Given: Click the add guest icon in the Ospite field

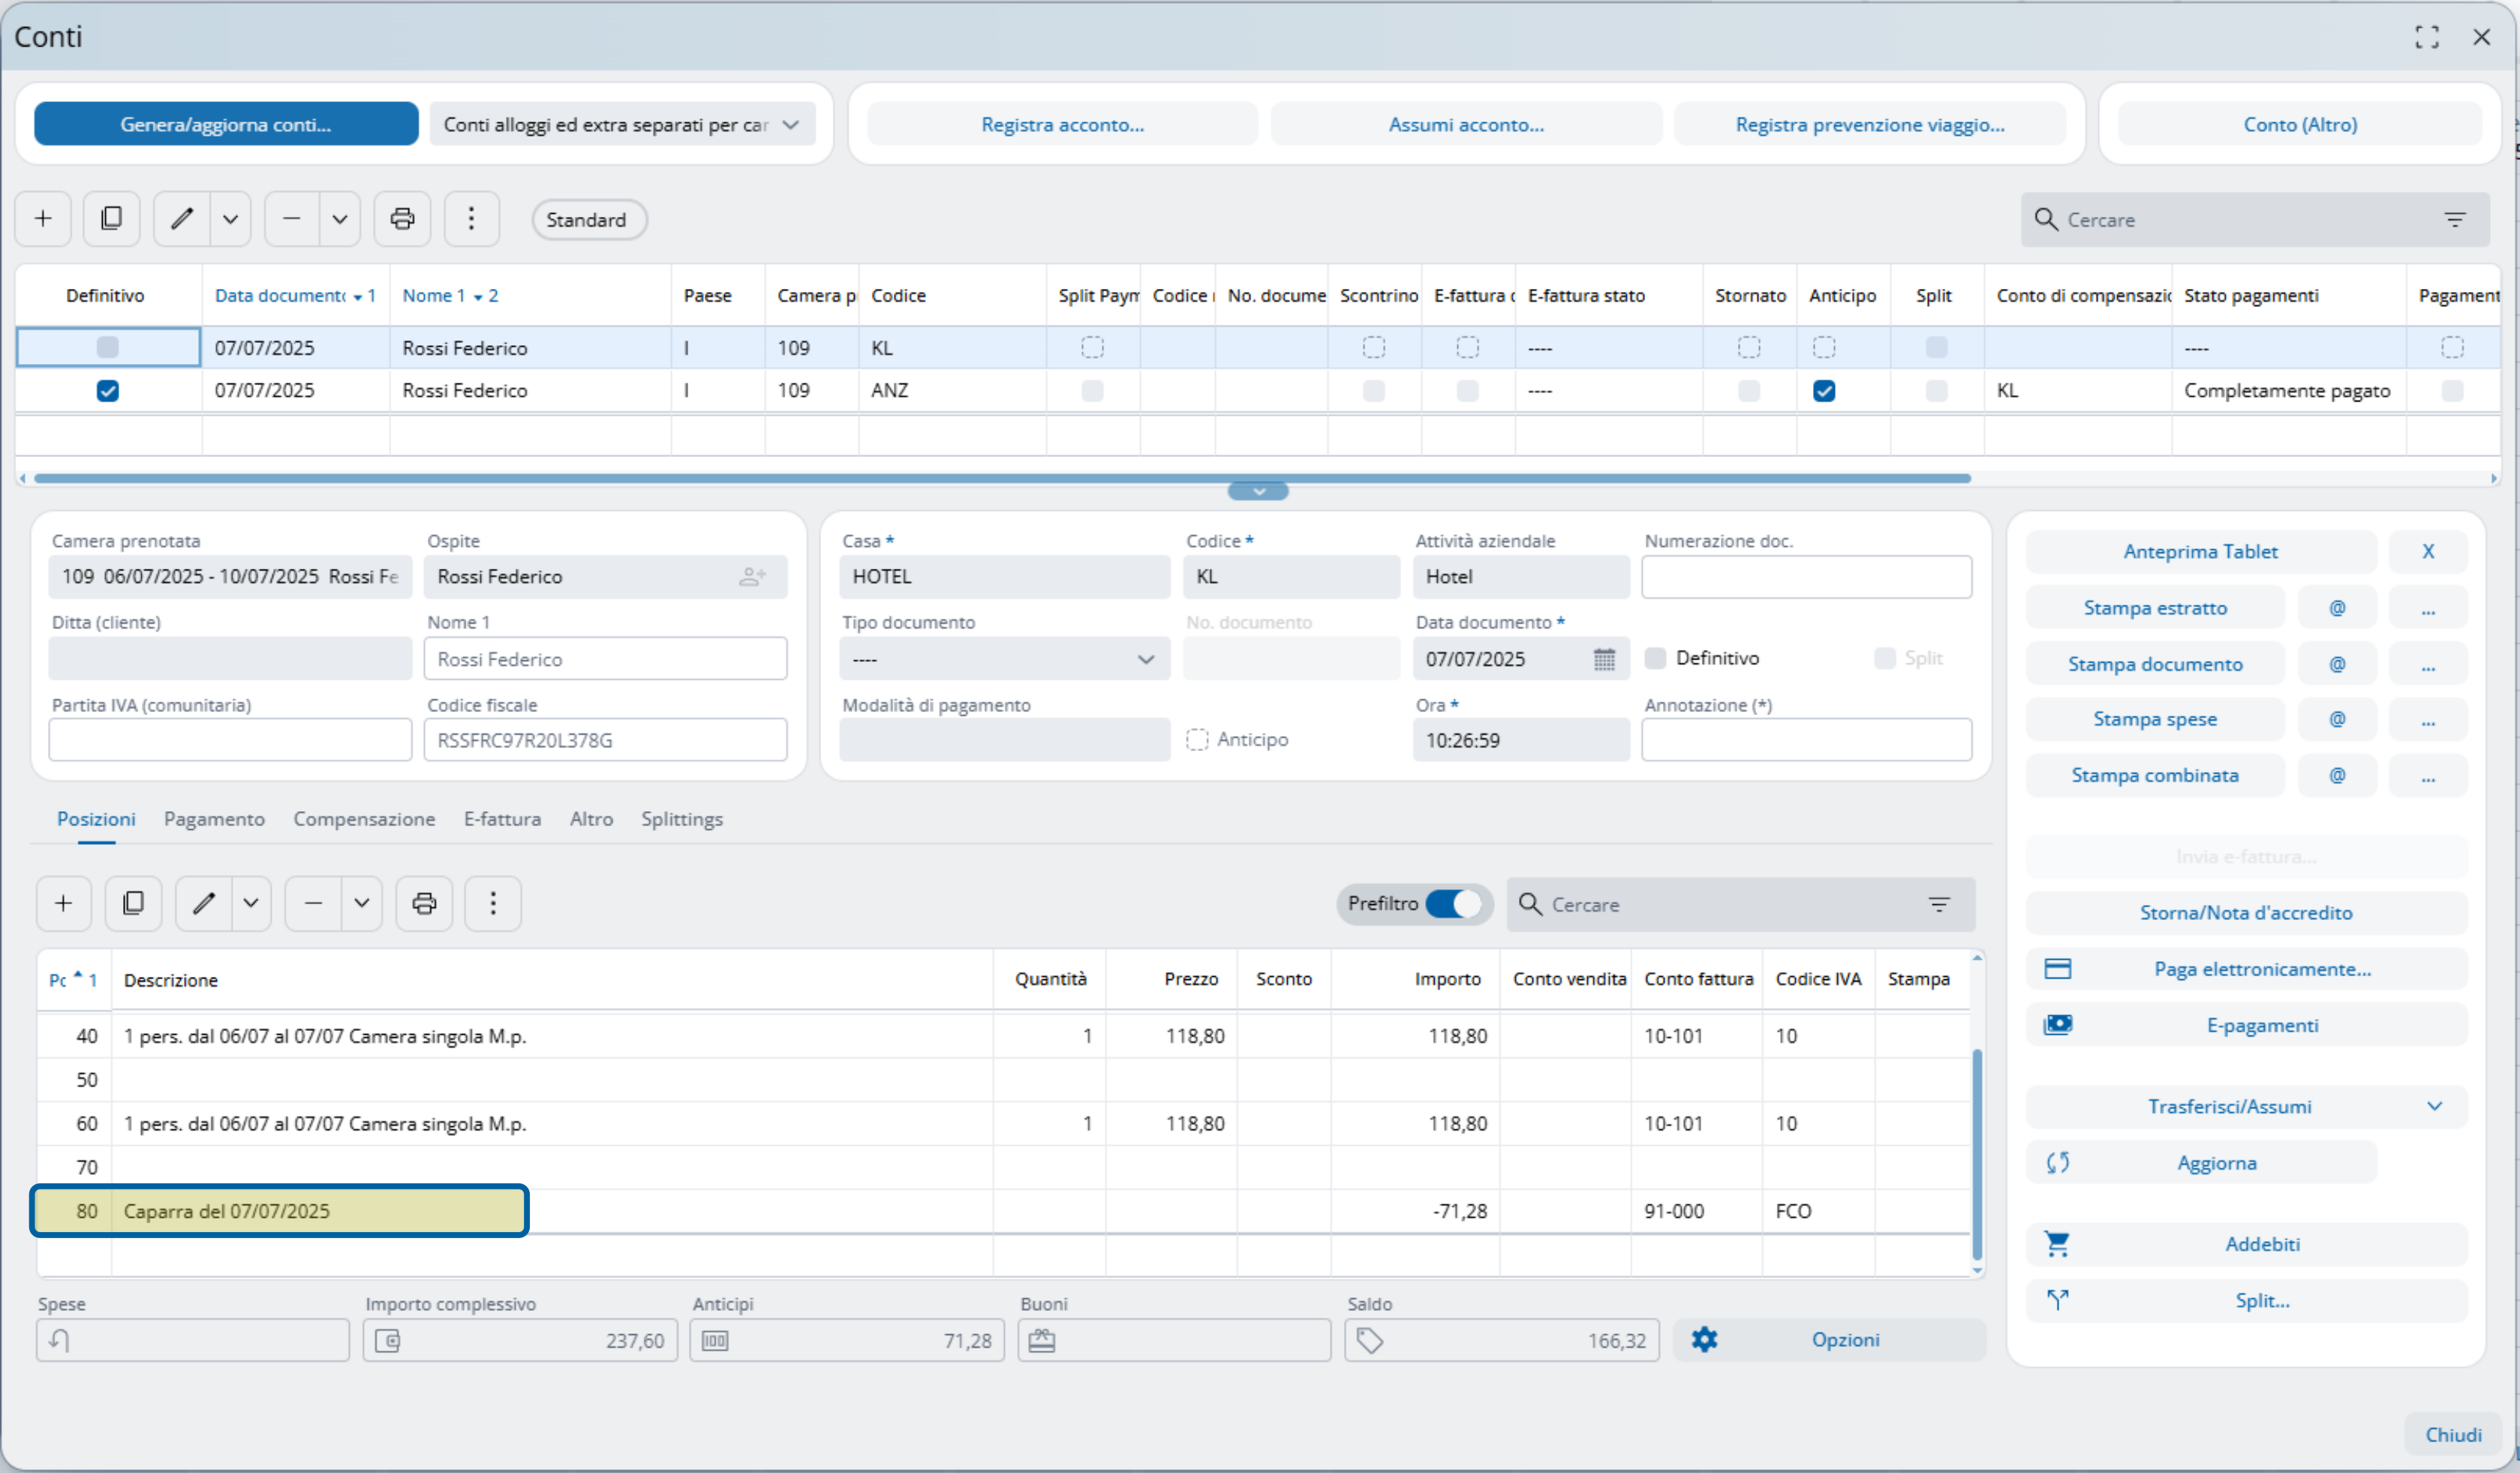Looking at the screenshot, I should [x=752, y=577].
